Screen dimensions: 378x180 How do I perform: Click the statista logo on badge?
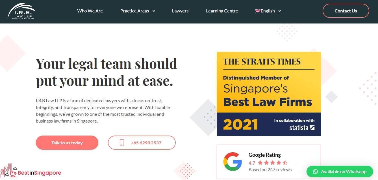[x=302, y=128]
